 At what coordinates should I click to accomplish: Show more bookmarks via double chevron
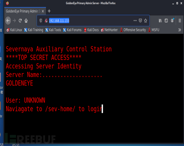pyautogui.click(x=179, y=30)
